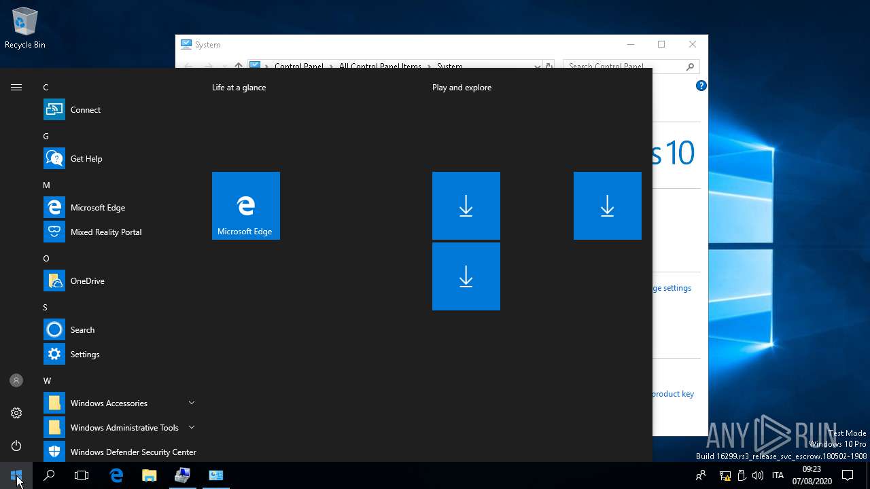The height and width of the screenshot is (489, 870).
Task: Click the download tile below the first one
Action: coord(466,276)
